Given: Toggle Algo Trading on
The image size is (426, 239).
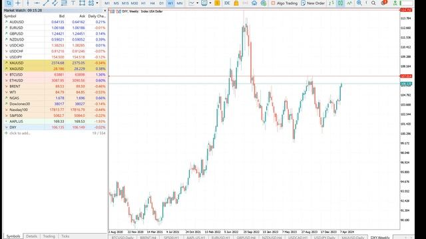Looking at the screenshot, I should click(284, 3).
